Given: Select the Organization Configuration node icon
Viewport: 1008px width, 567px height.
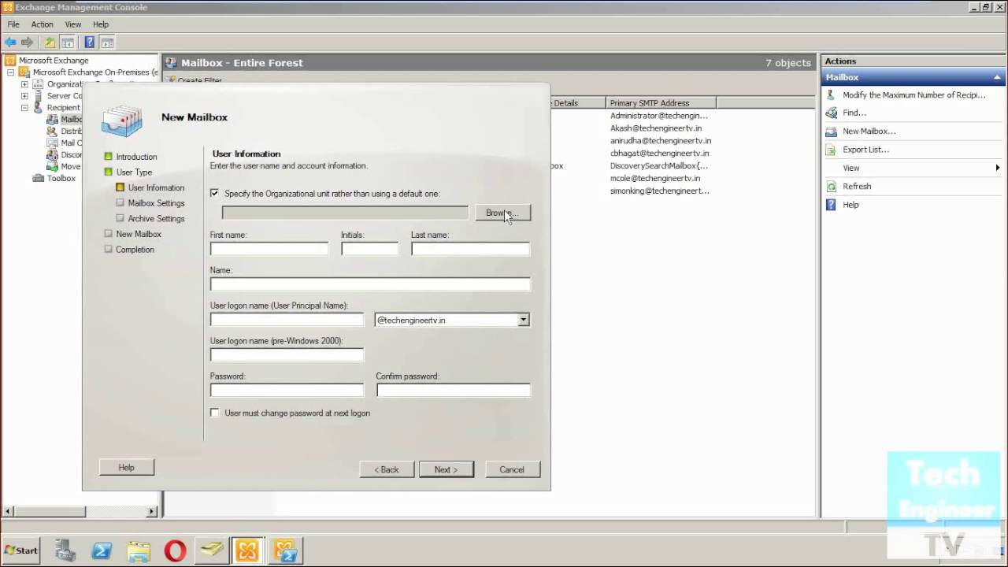Looking at the screenshot, I should (x=38, y=84).
